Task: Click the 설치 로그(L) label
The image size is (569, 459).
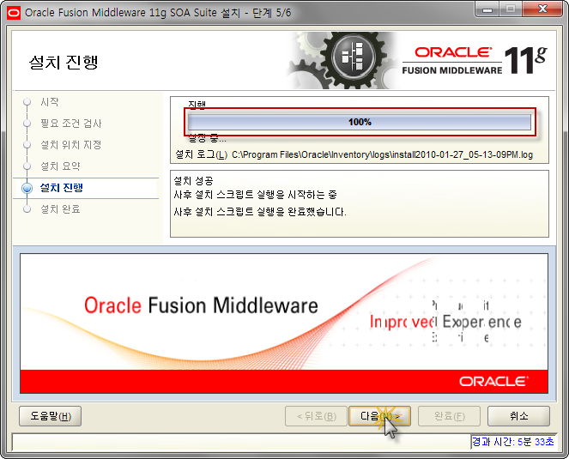Action: point(201,154)
